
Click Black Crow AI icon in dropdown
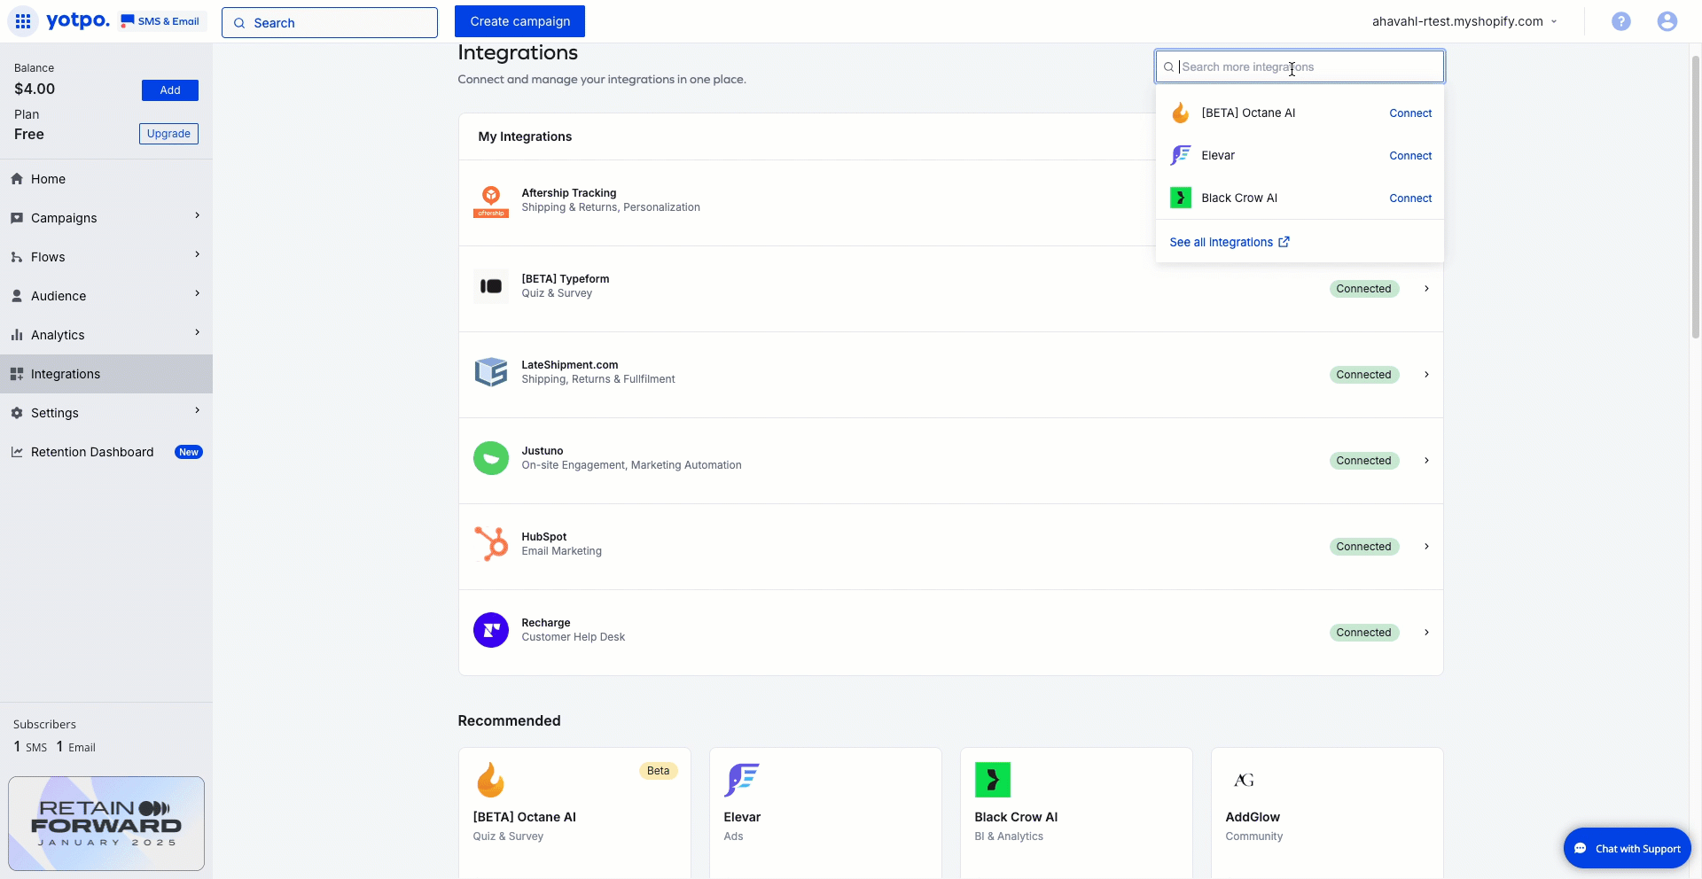1181,198
